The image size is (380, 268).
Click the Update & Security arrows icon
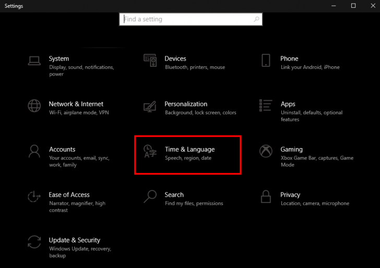(x=34, y=242)
